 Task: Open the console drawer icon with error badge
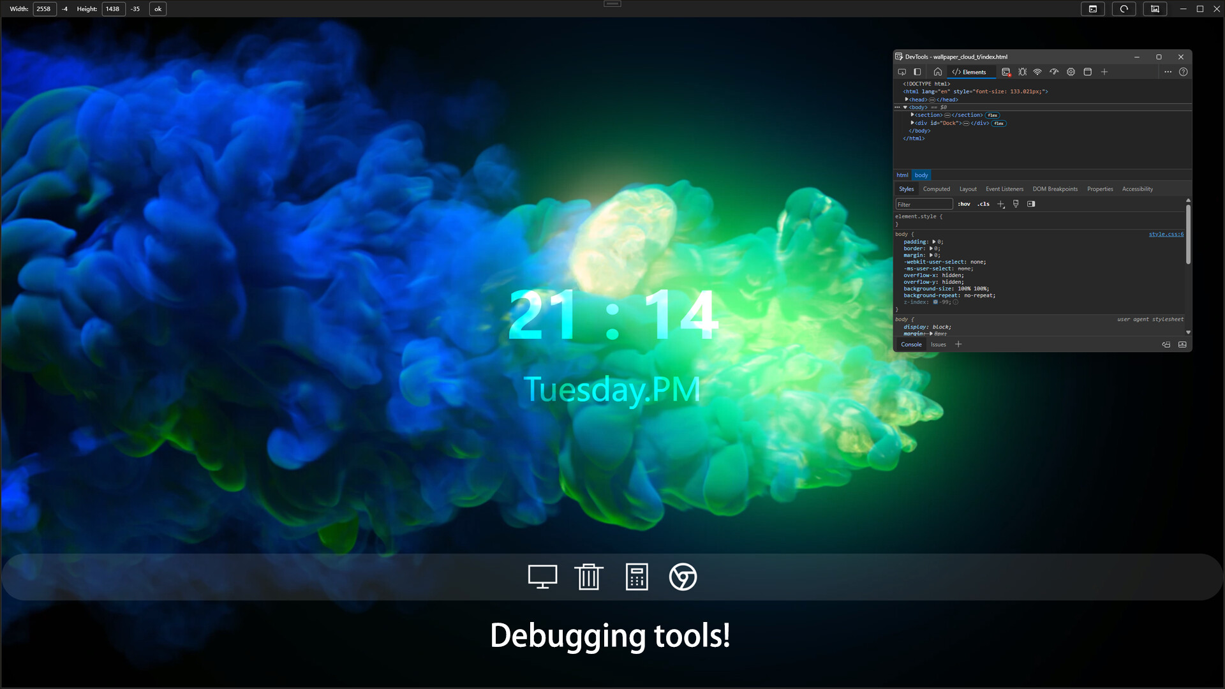1005,71
